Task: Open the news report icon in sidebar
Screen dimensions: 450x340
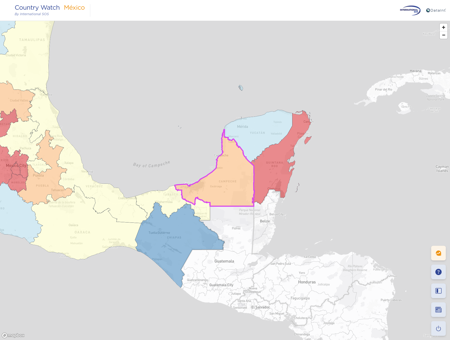Action: [438, 309]
